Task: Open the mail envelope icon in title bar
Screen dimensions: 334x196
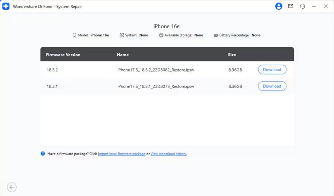Action: (290, 6)
